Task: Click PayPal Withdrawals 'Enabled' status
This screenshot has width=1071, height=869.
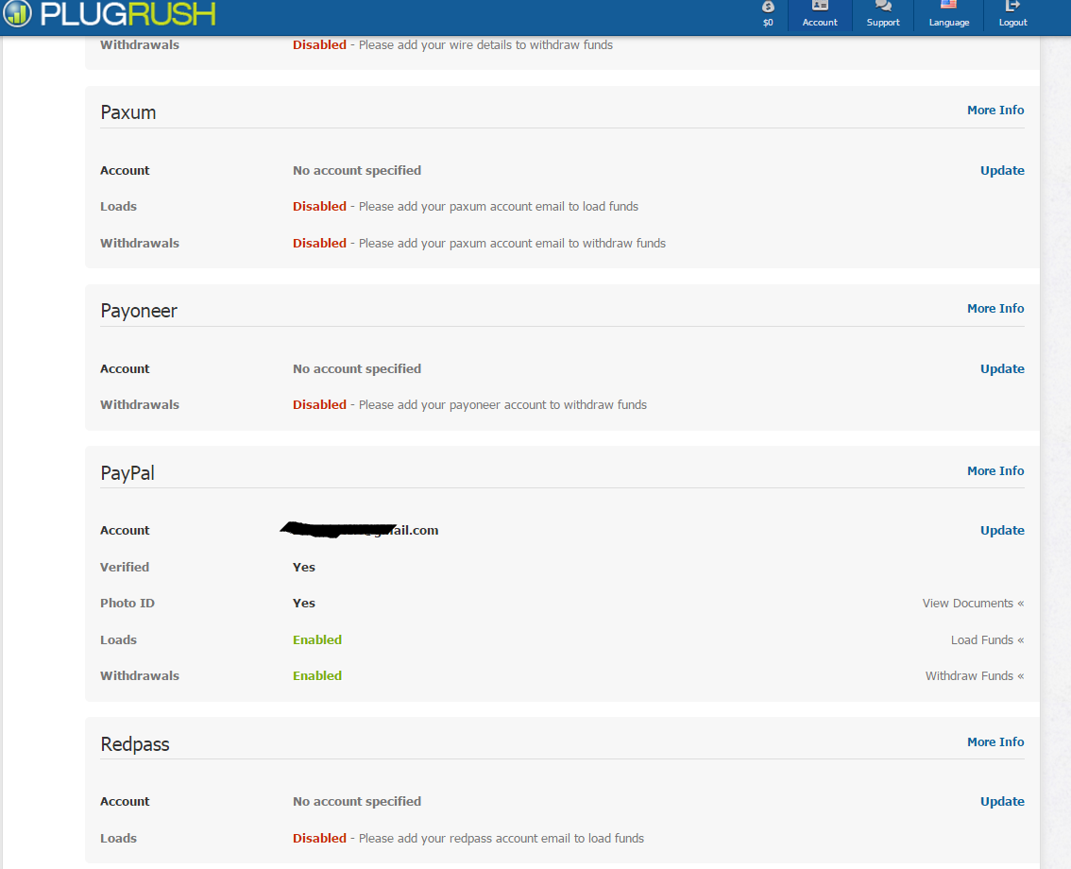Action: pos(317,675)
